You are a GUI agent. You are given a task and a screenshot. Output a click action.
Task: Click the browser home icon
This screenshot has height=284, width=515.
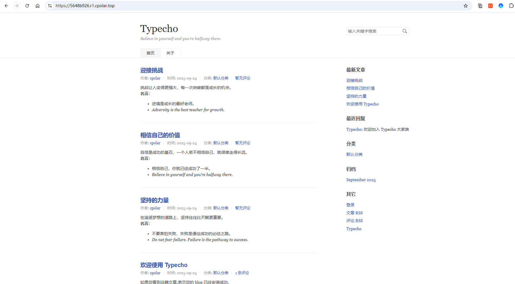pyautogui.click(x=37, y=6)
